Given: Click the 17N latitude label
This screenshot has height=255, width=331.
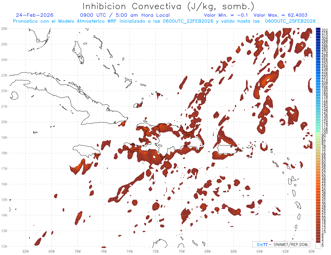Looking at the screenshot, I should 4,168.
